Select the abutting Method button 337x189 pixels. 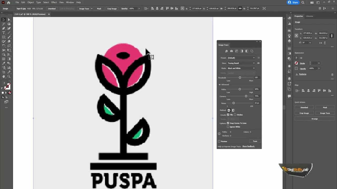click(x=229, y=110)
